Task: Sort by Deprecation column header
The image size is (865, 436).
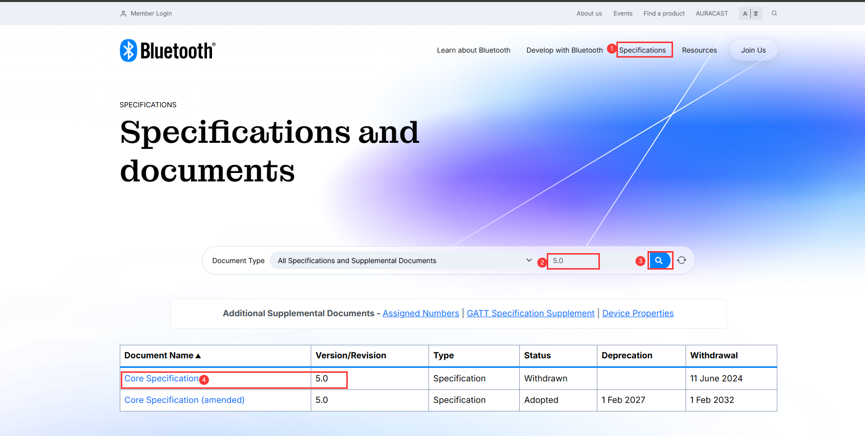Action: 627,355
